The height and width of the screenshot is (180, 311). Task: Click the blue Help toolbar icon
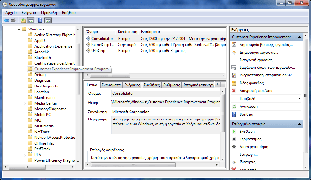[x=40, y=21]
